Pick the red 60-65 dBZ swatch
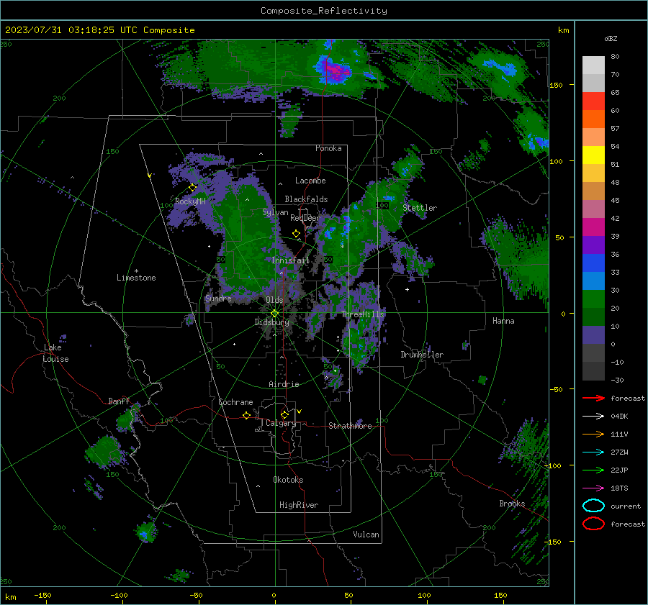 (593, 101)
